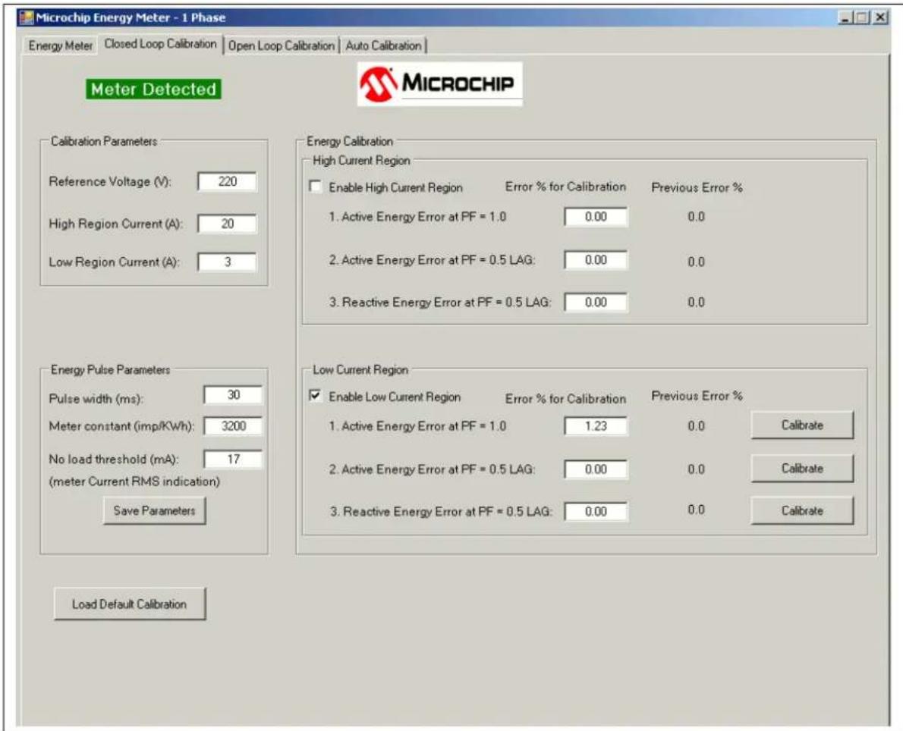903x731 pixels.
Task: Click the High Current Region heading
Action: click(x=362, y=161)
